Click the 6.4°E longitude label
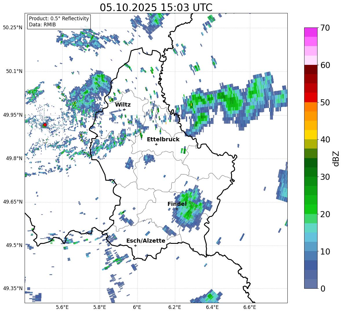The image size is (343, 313). click(x=212, y=307)
